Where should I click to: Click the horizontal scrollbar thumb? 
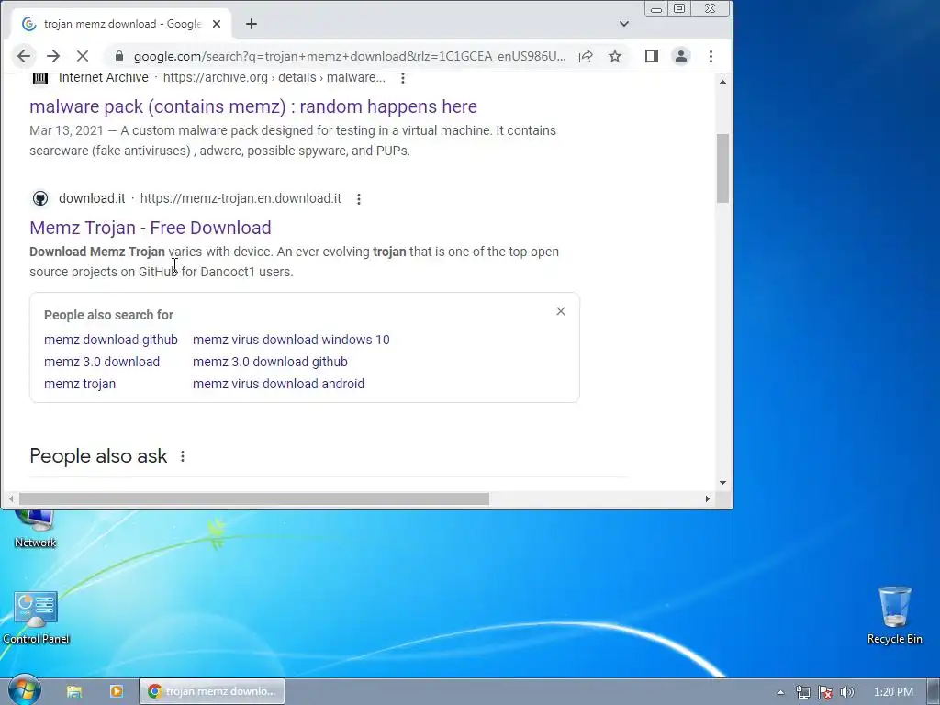[254, 498]
